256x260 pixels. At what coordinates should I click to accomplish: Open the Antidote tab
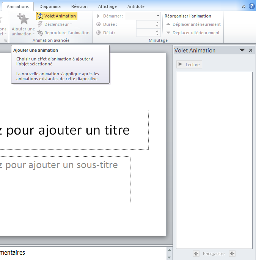click(136, 6)
